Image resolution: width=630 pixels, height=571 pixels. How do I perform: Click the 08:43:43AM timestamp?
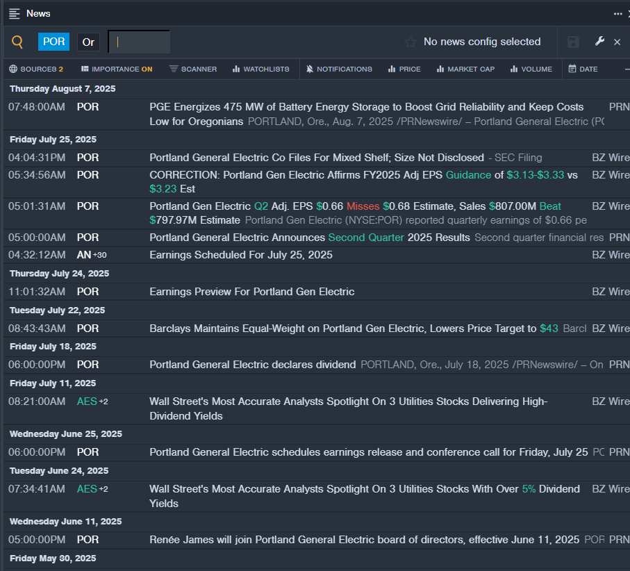(x=37, y=329)
